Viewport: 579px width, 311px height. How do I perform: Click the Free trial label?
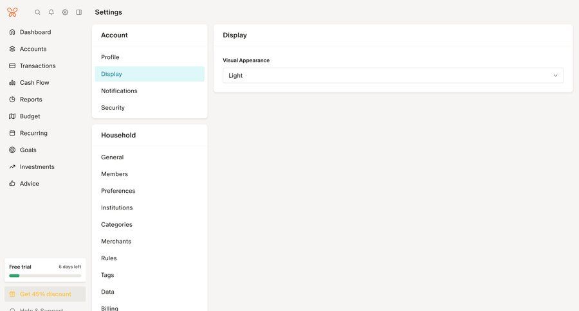(21, 267)
